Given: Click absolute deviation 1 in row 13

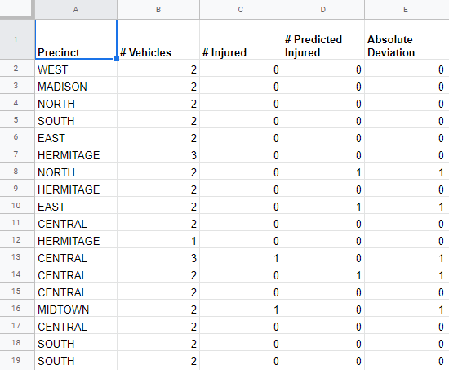Looking at the screenshot, I should pyautogui.click(x=406, y=257).
